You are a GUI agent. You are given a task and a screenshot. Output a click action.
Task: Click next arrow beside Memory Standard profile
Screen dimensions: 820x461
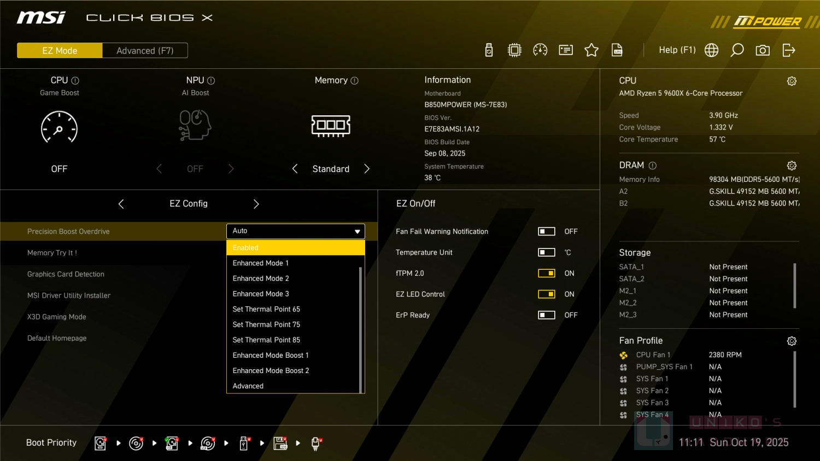pos(367,169)
